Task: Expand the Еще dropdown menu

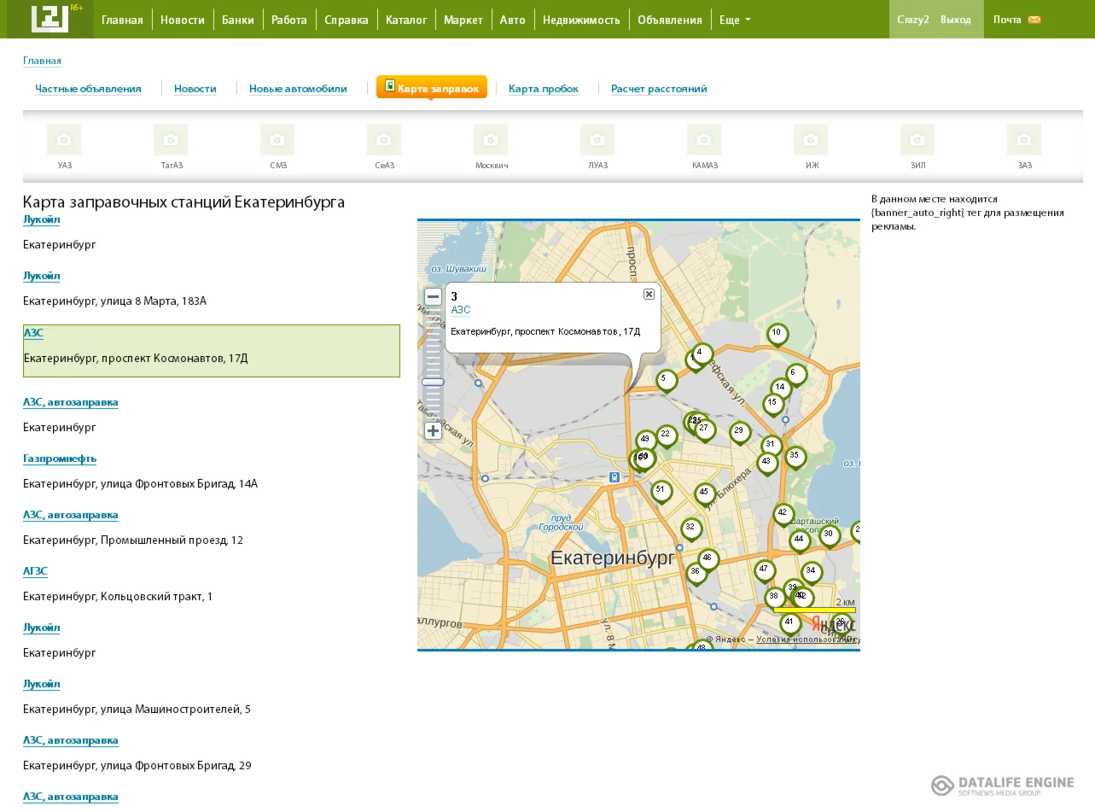Action: click(734, 20)
